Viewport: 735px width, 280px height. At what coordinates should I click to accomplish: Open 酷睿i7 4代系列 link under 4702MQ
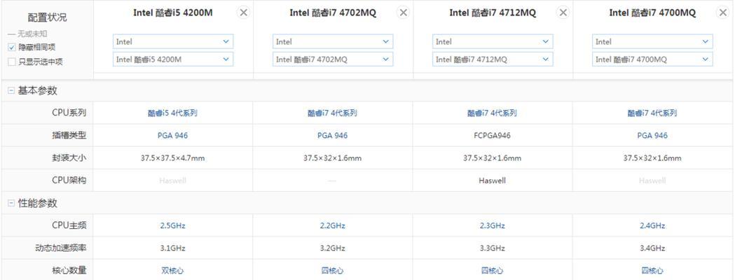click(x=332, y=113)
